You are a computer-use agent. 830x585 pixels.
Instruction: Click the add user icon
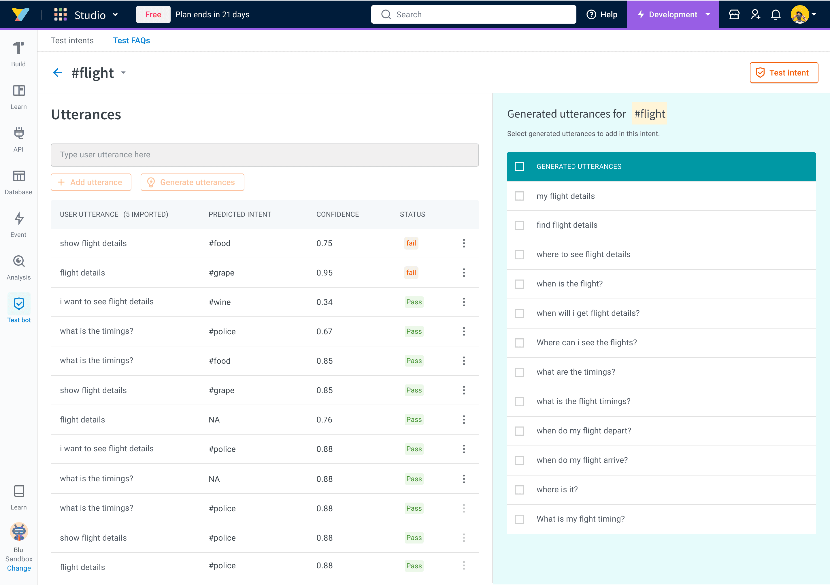point(755,14)
